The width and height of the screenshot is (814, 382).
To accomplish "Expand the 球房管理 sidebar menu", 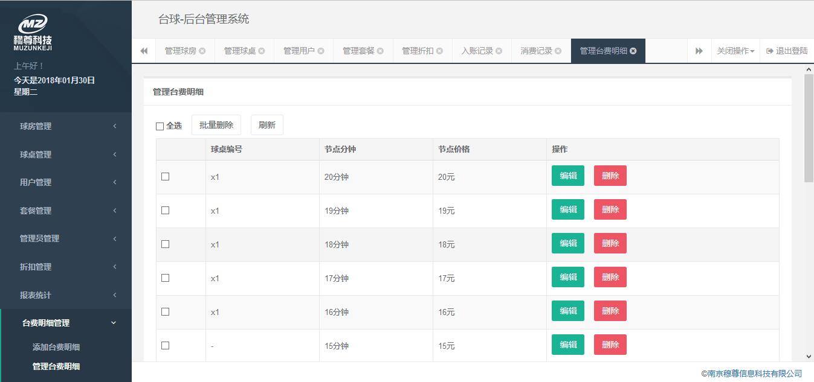I will click(66, 126).
